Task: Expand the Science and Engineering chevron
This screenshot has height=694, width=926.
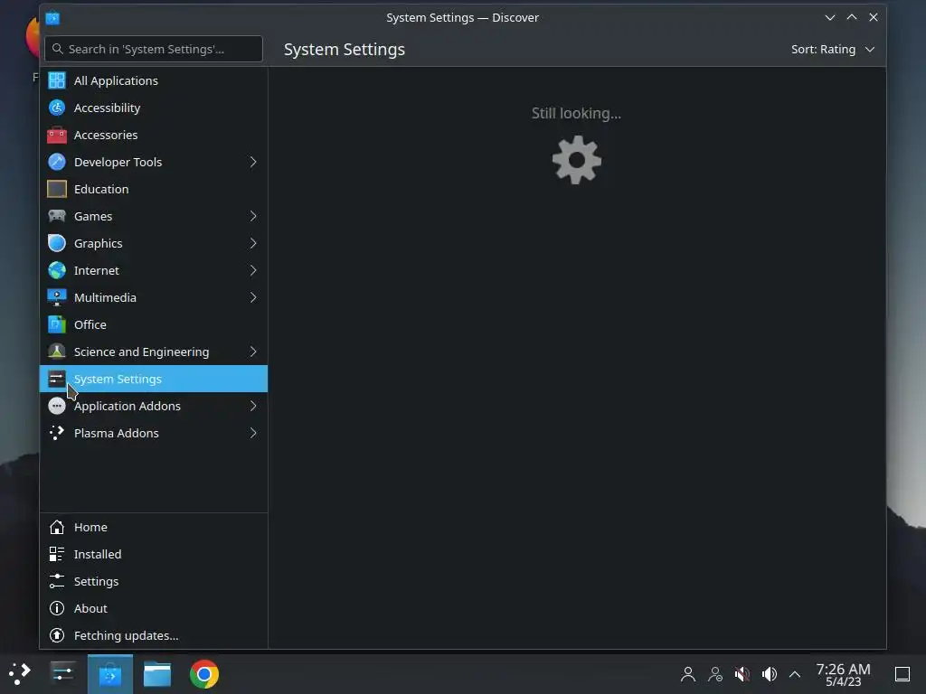Action: [x=253, y=352]
